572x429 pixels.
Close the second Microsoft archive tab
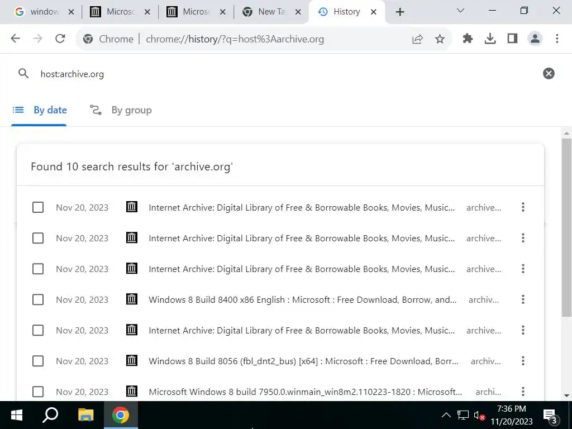(222, 12)
